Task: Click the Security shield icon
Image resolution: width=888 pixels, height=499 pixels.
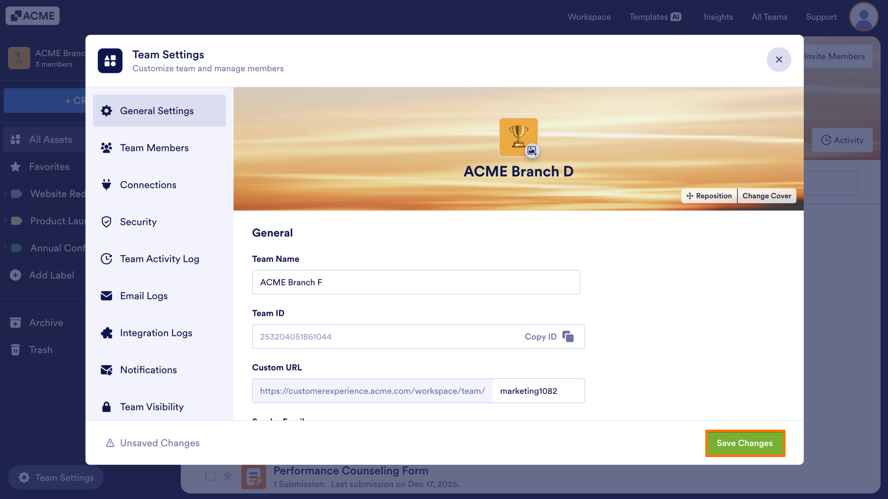Action: pos(106,222)
